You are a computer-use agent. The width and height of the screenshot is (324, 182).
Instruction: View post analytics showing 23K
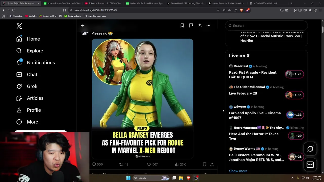[x=180, y=164]
